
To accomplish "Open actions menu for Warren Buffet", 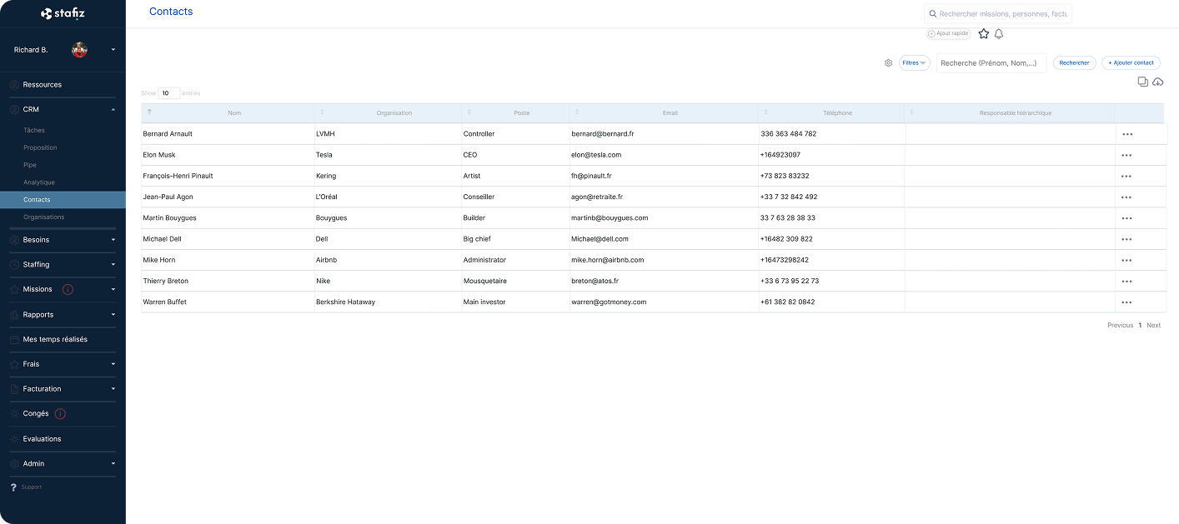I will coord(1127,302).
